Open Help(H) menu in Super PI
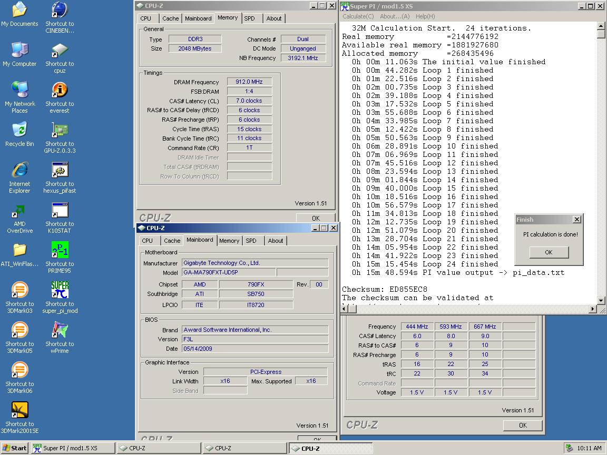This screenshot has width=607, height=455. pyautogui.click(x=425, y=16)
